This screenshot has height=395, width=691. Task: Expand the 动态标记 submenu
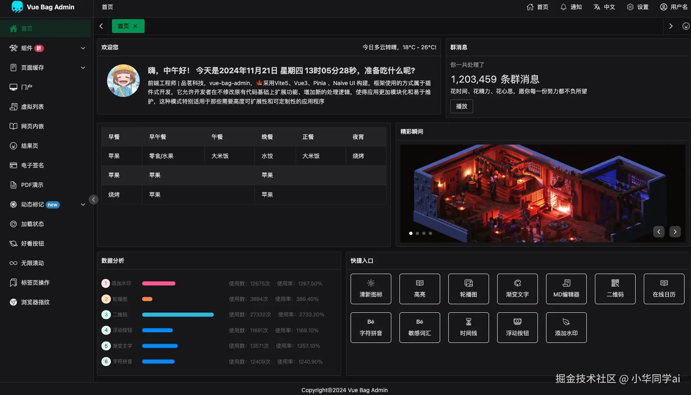point(83,204)
